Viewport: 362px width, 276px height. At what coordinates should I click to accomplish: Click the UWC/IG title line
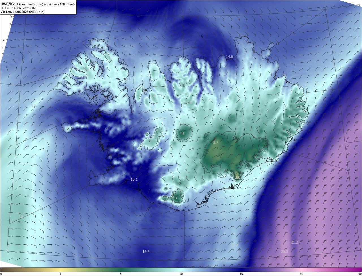(x=38, y=4)
